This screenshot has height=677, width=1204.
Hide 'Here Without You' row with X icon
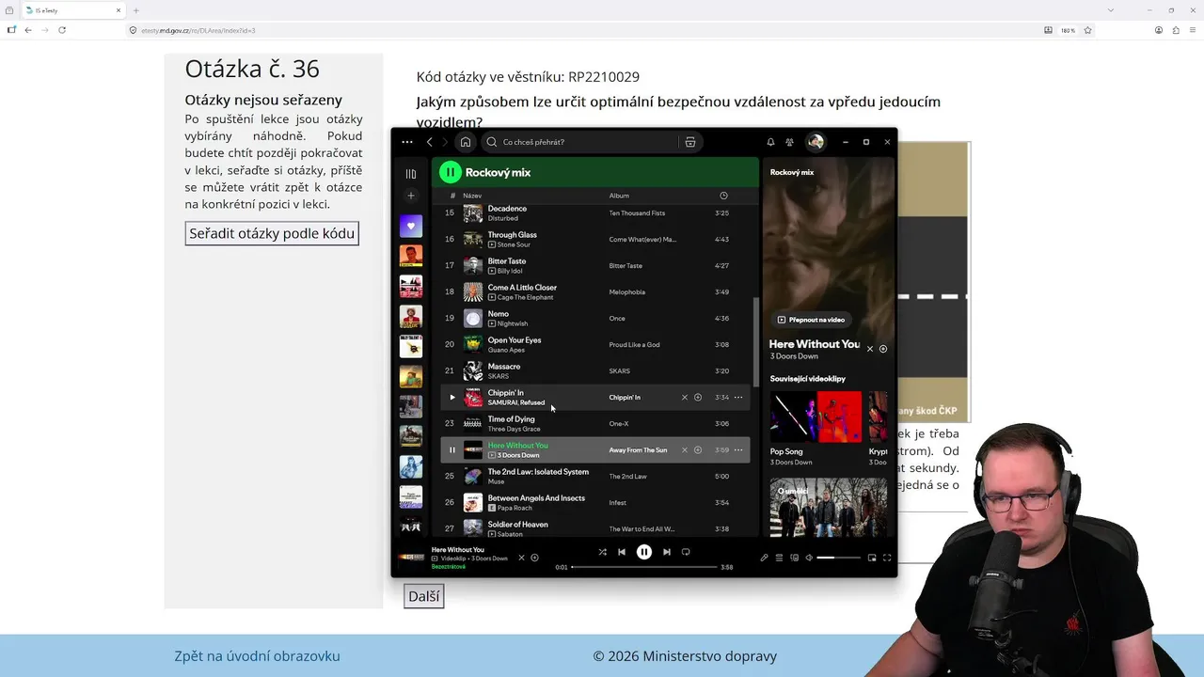coord(685,450)
